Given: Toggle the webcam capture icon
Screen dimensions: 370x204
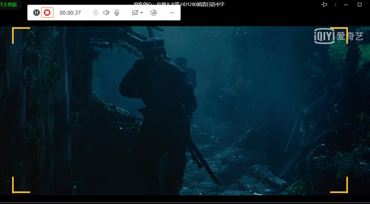Looking at the screenshot, I should (96, 13).
